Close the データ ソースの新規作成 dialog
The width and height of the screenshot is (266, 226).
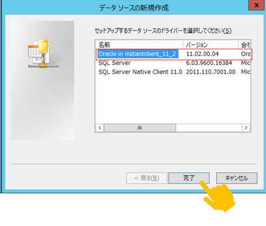click(256, 5)
